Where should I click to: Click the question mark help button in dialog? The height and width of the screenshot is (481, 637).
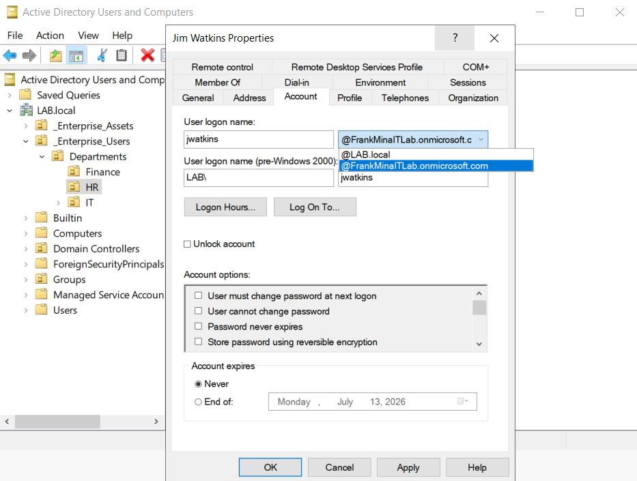click(x=455, y=38)
